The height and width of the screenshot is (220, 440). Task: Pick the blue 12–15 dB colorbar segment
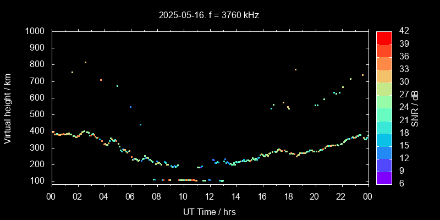click(x=384, y=152)
